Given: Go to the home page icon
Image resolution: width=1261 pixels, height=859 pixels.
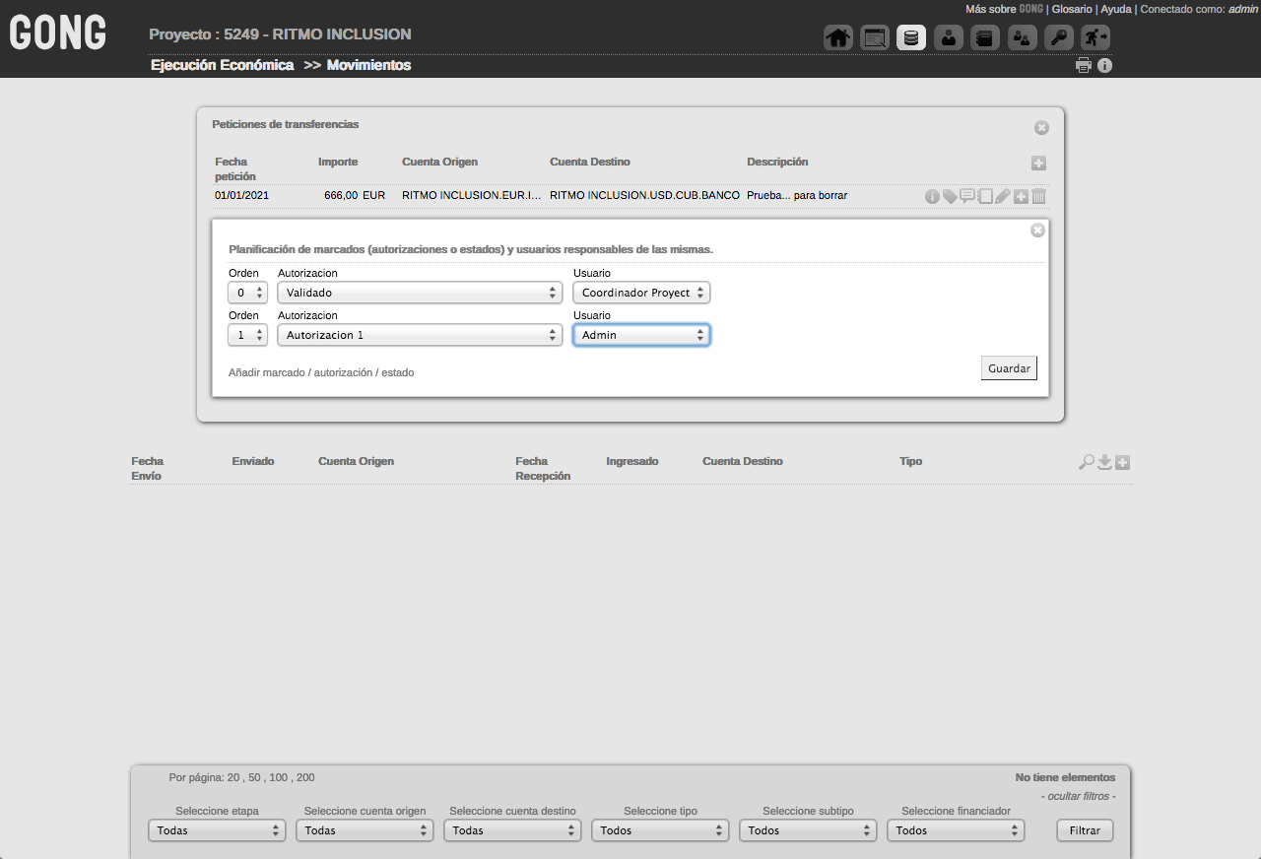Looking at the screenshot, I should [837, 38].
